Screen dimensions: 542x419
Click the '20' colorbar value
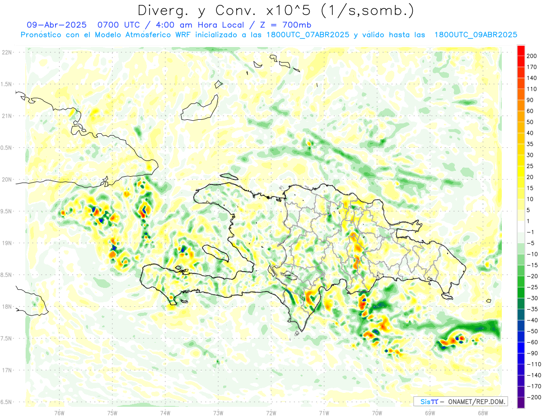(x=530, y=177)
